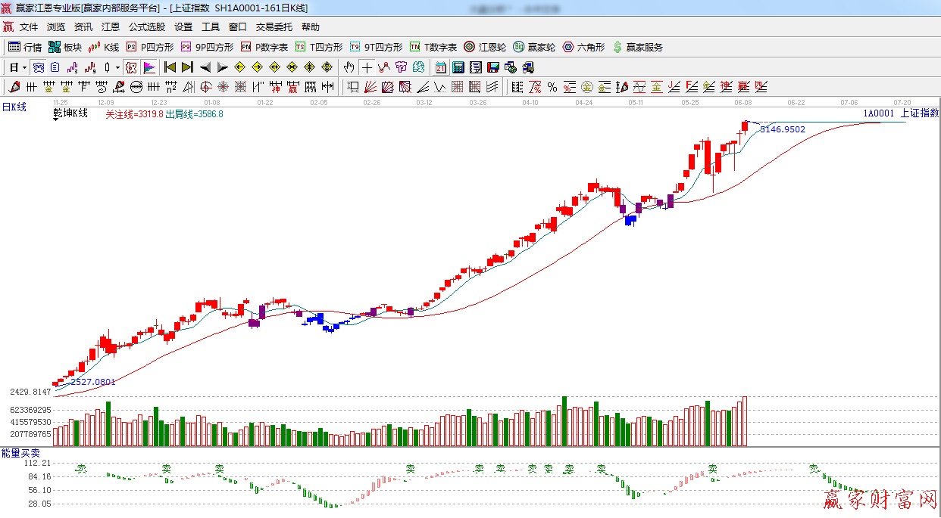941x518 pixels.
Task: Expand the candlestick style dropdown arrow
Action: (117, 67)
